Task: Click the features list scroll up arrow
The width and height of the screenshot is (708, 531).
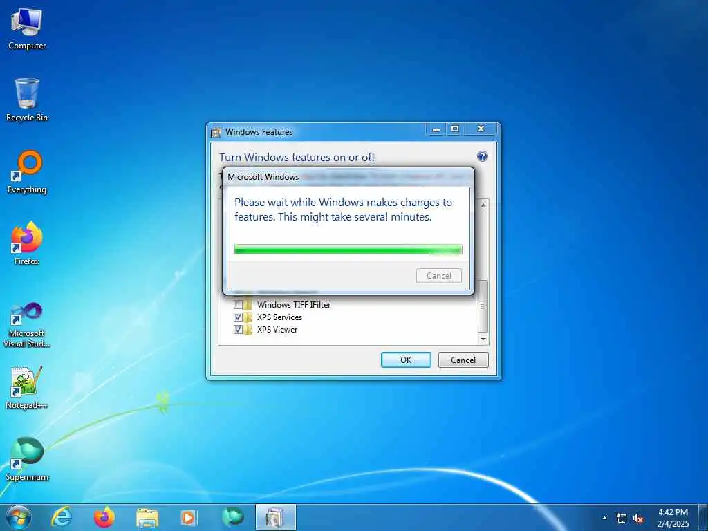Action: coord(483,205)
